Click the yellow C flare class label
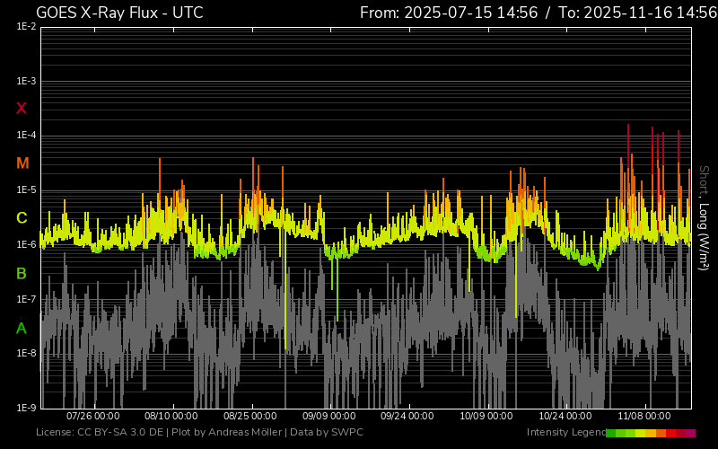 pyautogui.click(x=22, y=218)
